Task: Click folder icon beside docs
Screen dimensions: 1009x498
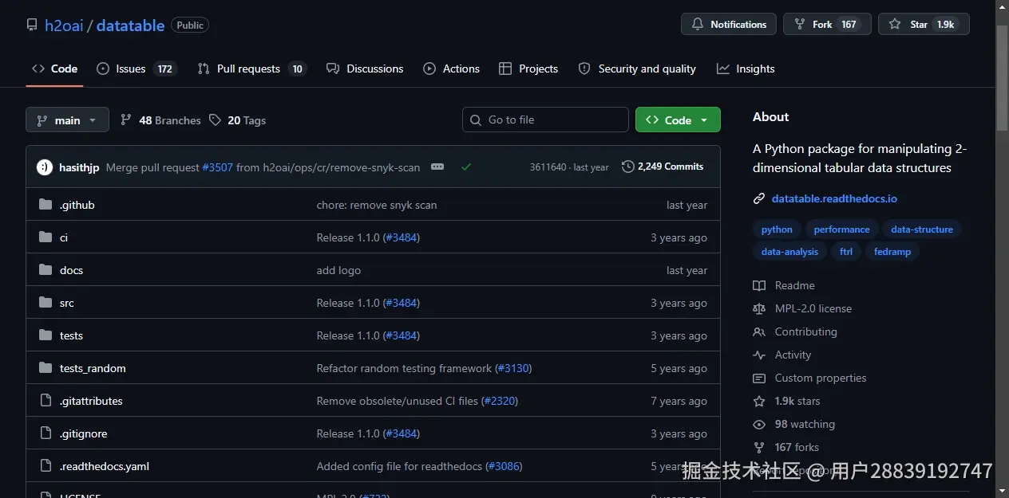Action: click(x=46, y=270)
